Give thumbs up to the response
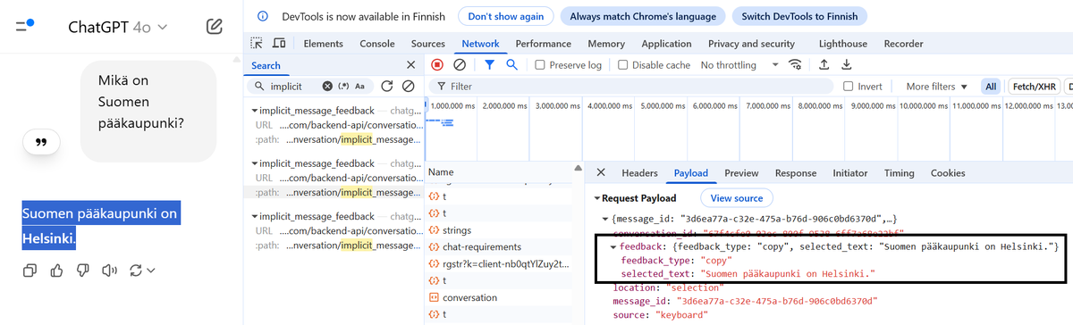1073x325 pixels. click(56, 271)
